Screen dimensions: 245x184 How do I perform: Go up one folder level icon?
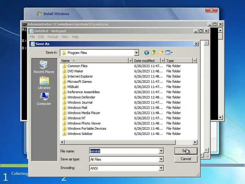coord(154,52)
